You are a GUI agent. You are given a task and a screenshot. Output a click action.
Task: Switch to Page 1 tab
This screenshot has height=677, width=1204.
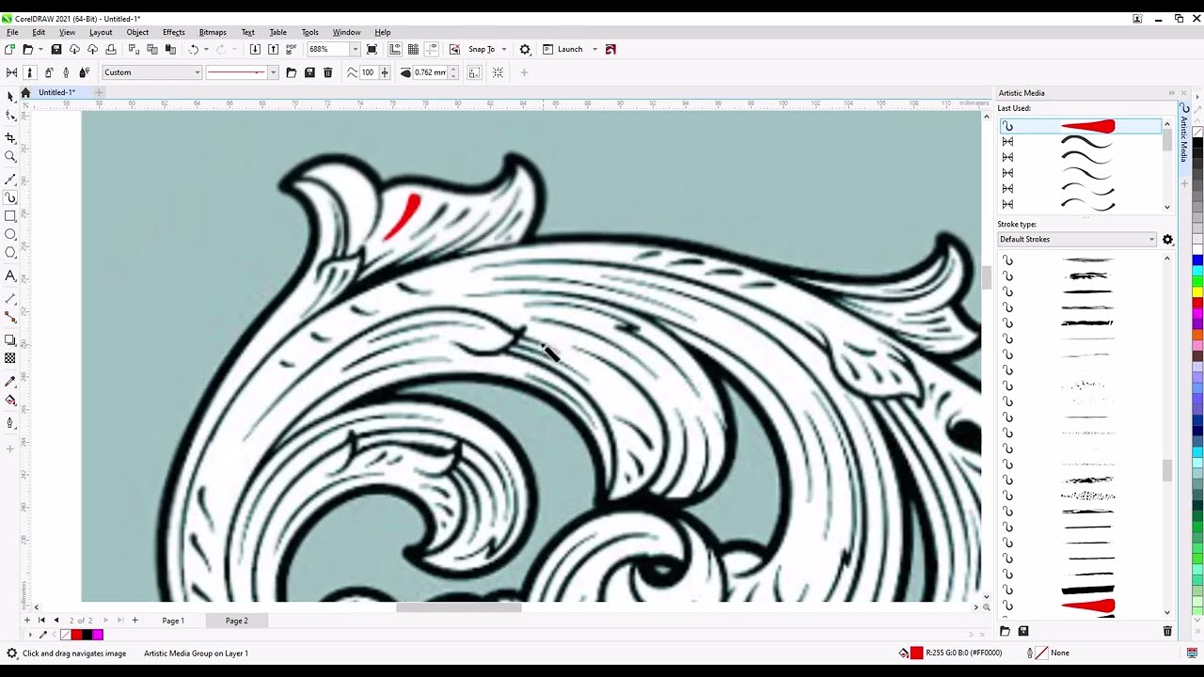click(173, 621)
